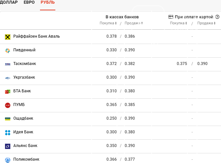Viewport: 221px width, 163px height.
Task: Click the Таскомбанк logo icon
Action: click(x=8, y=64)
